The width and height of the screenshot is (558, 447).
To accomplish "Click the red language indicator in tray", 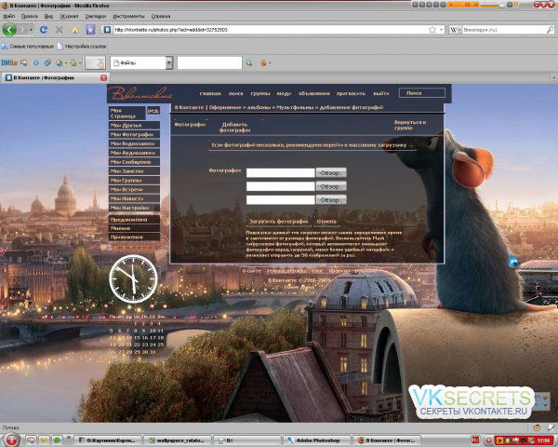I will point(475,440).
